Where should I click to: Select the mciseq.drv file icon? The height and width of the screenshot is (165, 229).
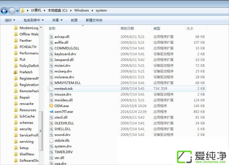(51, 71)
